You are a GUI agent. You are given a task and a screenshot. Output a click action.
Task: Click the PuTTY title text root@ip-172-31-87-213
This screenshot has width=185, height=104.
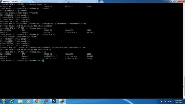12,1
